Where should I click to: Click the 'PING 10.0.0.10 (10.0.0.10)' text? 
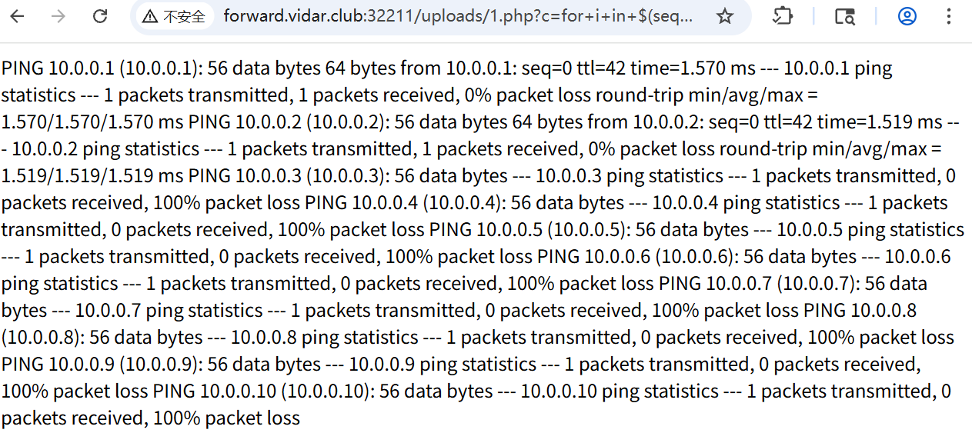[263, 391]
